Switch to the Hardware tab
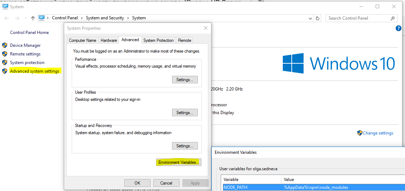The width and height of the screenshot is (405, 191). [x=109, y=40]
